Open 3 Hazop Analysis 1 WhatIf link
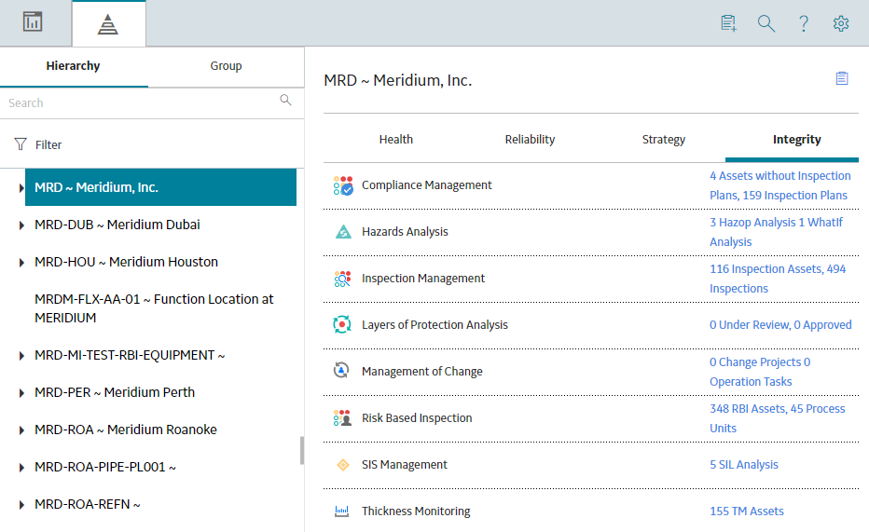This screenshot has height=532, width=869. tap(776, 232)
